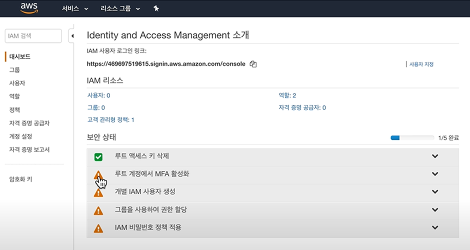Copy the IAM sign-in link via copy icon
This screenshot has height=250, width=470.
(253, 64)
